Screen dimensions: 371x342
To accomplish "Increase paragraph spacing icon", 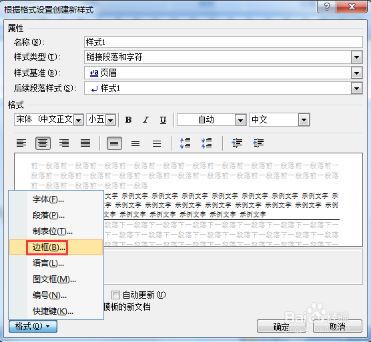I will click(185, 143).
